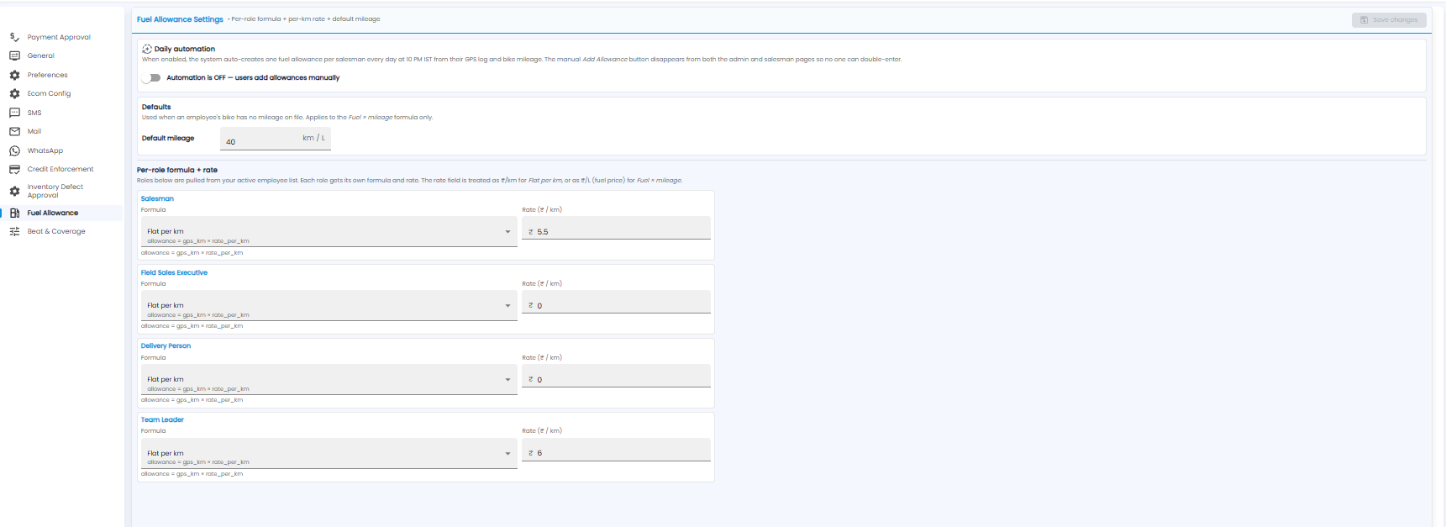
Task: Select Ecom Config in the sidebar
Action: (x=49, y=93)
